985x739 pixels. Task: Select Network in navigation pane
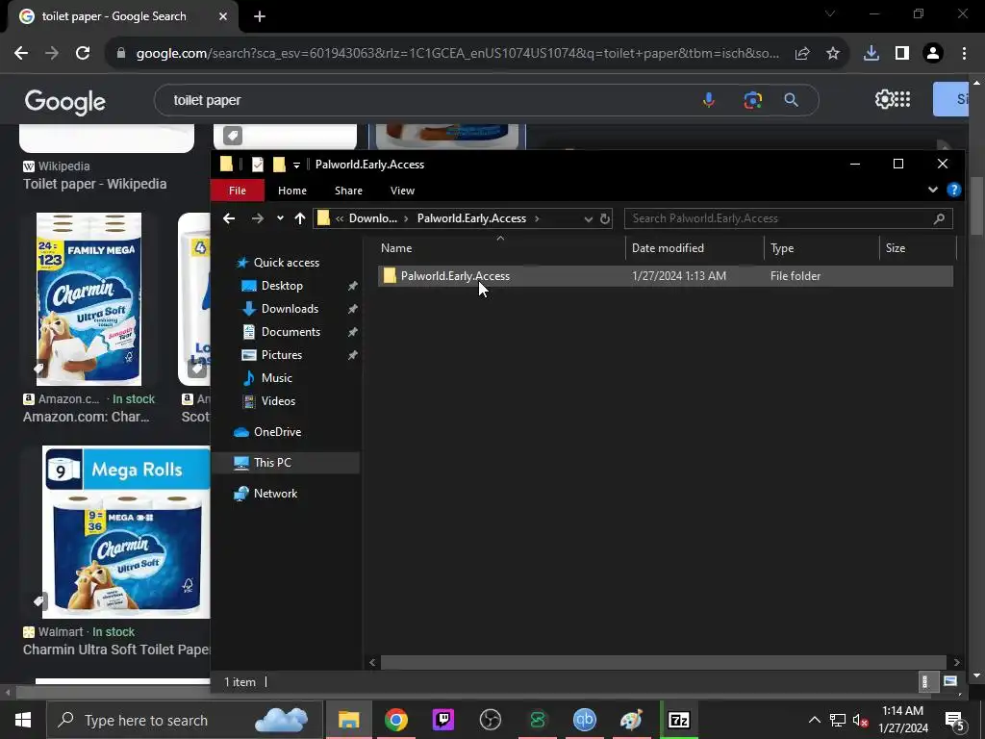tap(275, 494)
